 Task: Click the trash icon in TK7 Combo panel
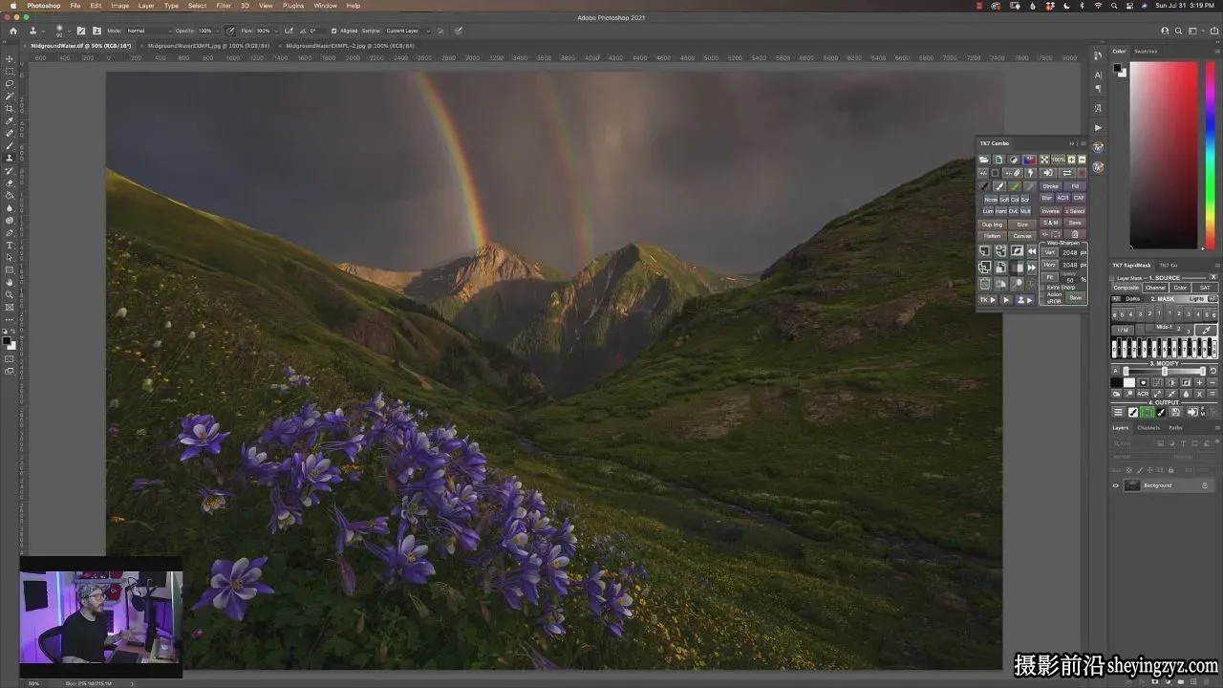(x=1075, y=235)
